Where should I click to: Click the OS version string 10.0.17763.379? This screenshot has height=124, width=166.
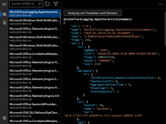pyautogui.click(x=103, y=115)
